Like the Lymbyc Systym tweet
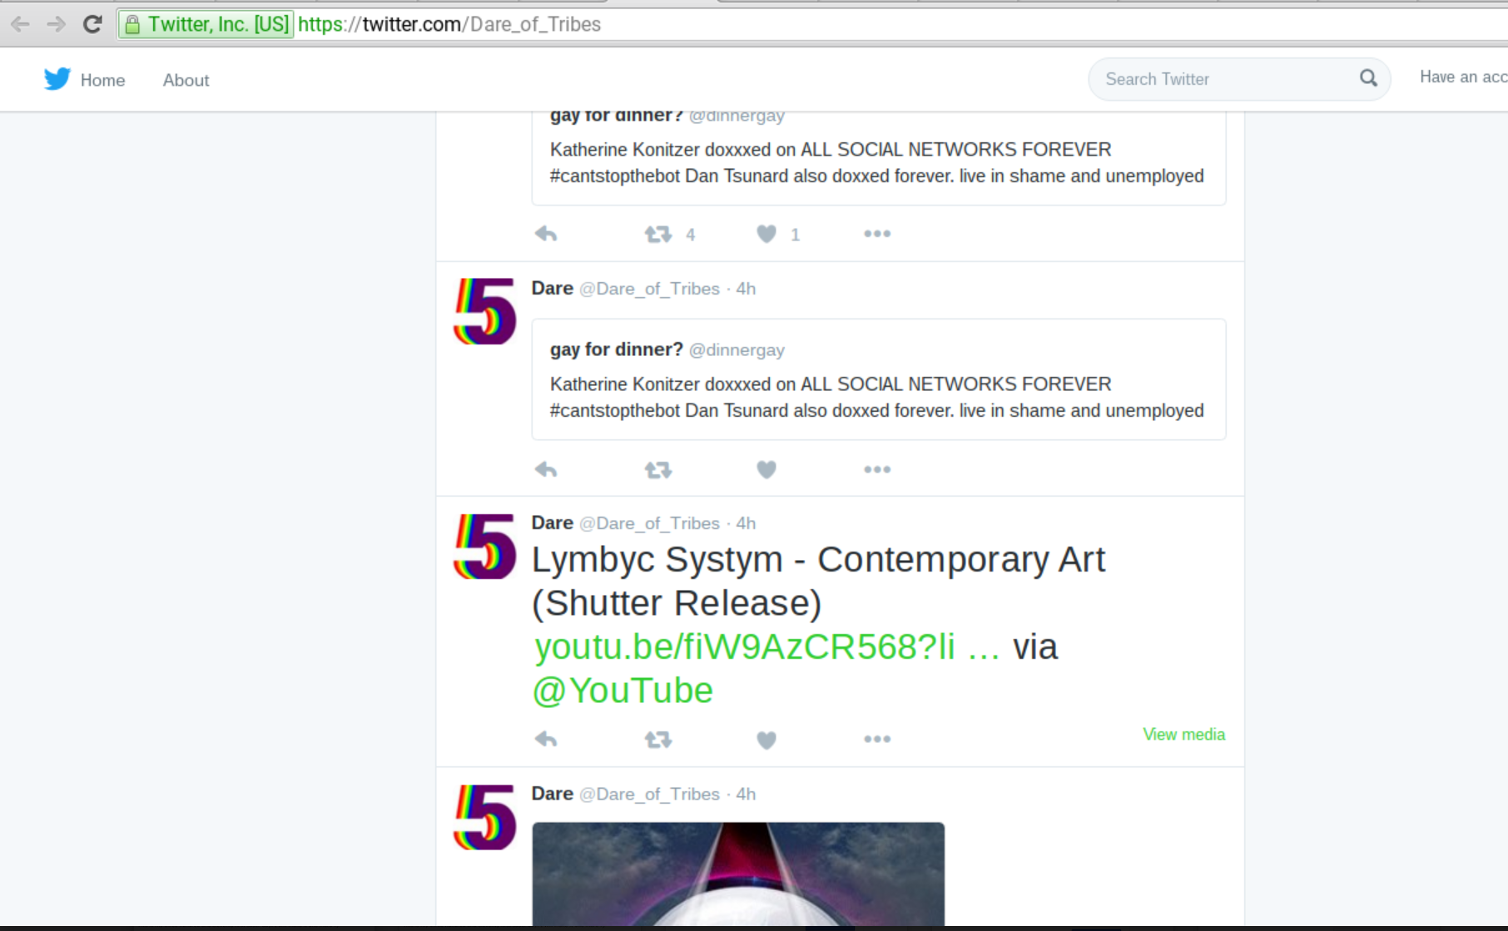This screenshot has width=1508, height=931. point(766,740)
